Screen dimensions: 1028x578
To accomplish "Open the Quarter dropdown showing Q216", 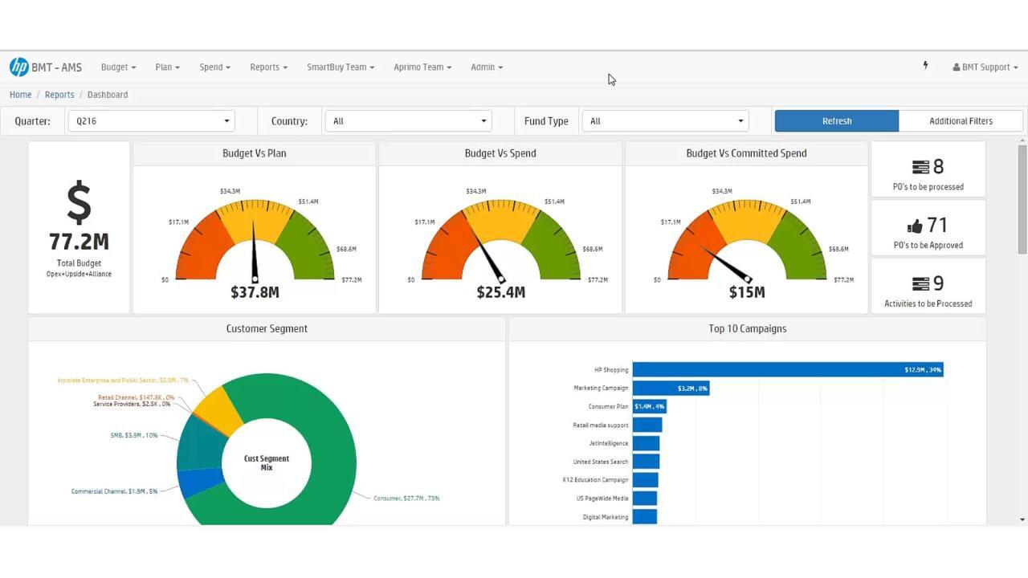I will click(x=151, y=121).
